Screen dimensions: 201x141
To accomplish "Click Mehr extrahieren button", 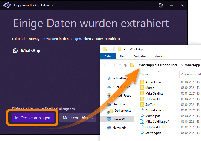I will [78, 118].
